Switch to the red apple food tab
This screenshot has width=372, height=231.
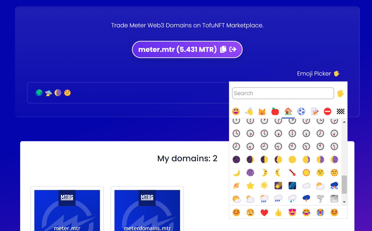275,111
